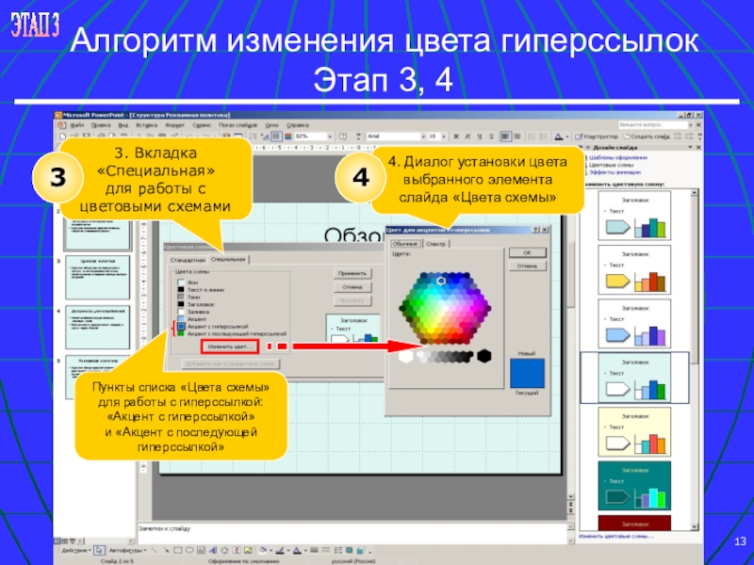The width and height of the screenshot is (754, 565).
Task: Insert a picture from file
Action: [x=248, y=551]
